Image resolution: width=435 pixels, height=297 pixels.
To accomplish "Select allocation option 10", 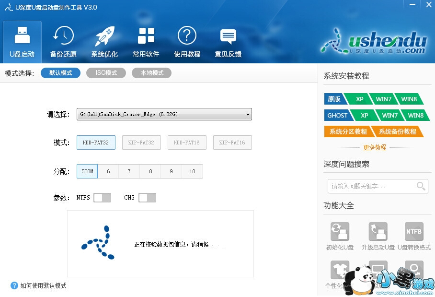I will pos(193,171).
